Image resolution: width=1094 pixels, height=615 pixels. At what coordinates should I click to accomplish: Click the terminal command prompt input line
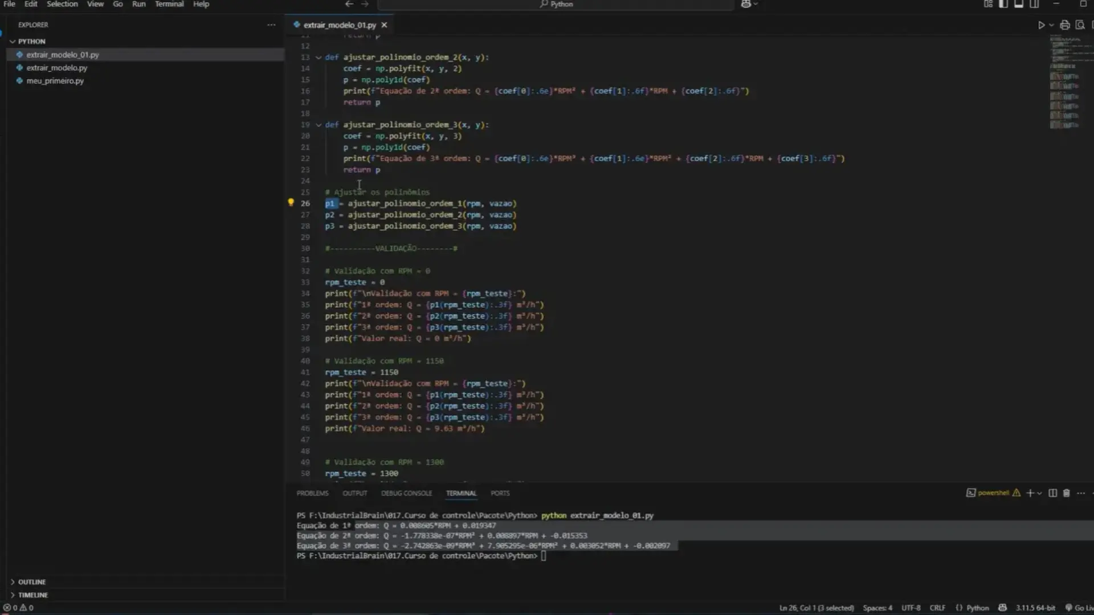click(x=543, y=556)
